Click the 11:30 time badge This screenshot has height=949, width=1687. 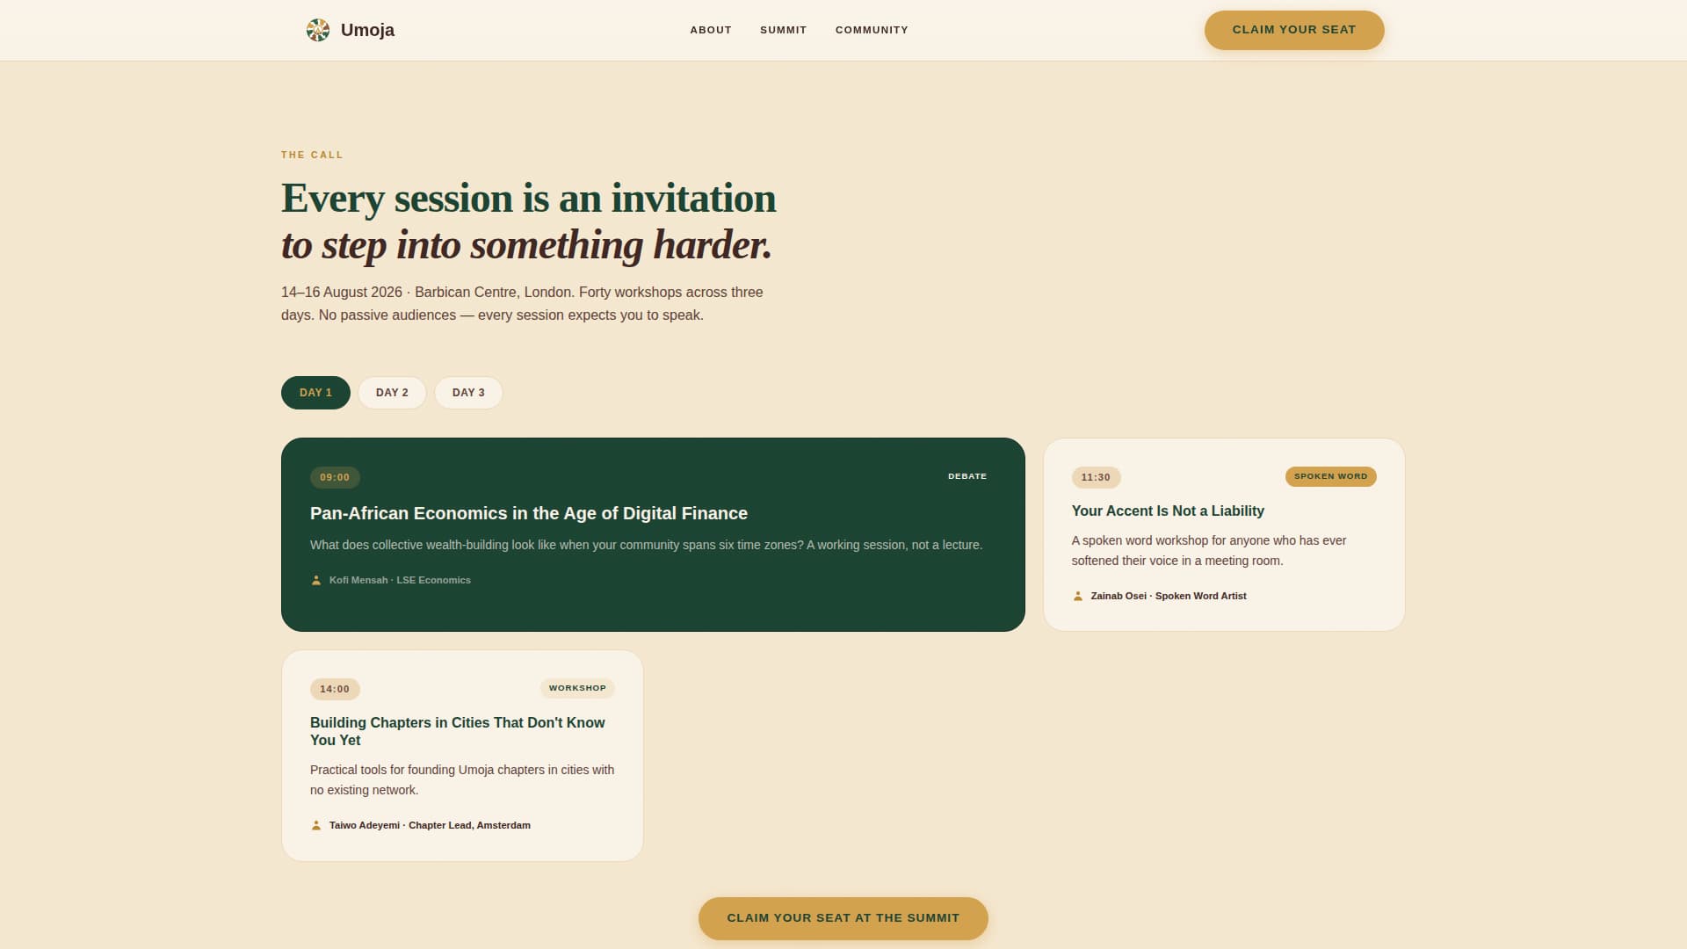pyautogui.click(x=1096, y=477)
